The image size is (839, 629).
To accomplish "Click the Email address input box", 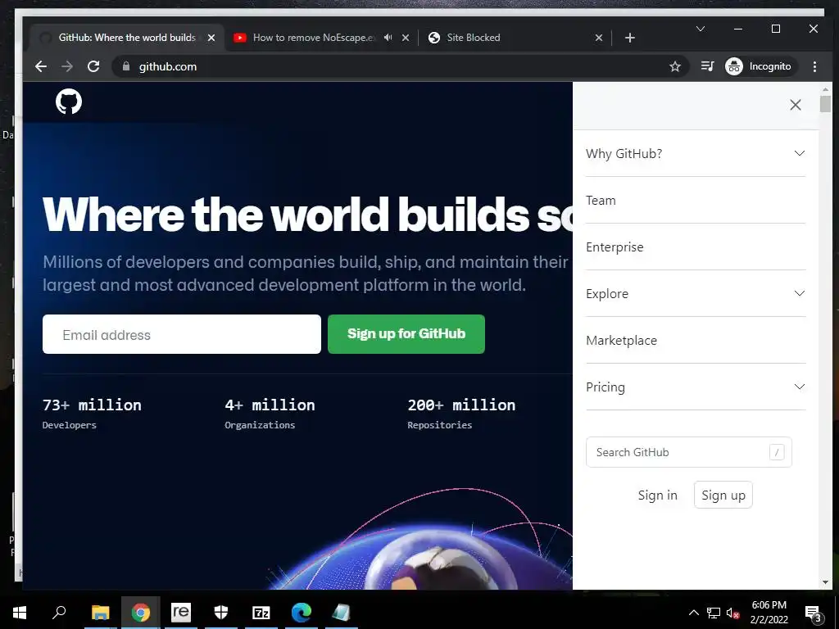I will click(182, 334).
